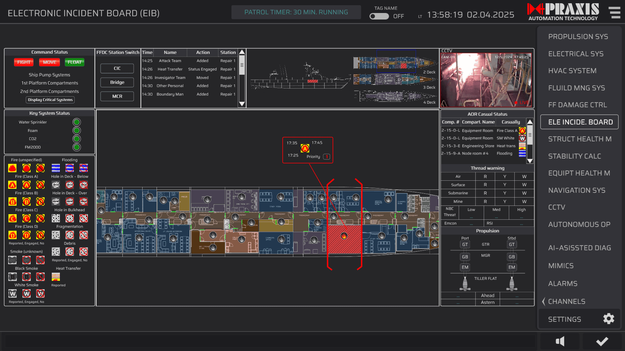Open the CCTV CAM-09 live feed thumbnail
This screenshot has height=351, width=625.
[x=486, y=80]
